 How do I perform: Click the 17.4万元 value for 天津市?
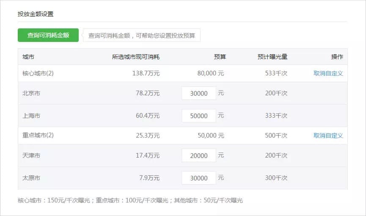[x=148, y=155]
